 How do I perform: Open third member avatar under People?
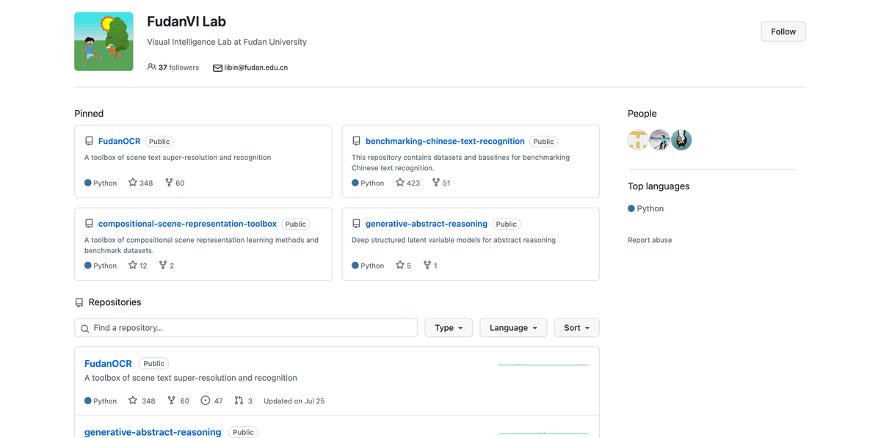click(x=681, y=140)
